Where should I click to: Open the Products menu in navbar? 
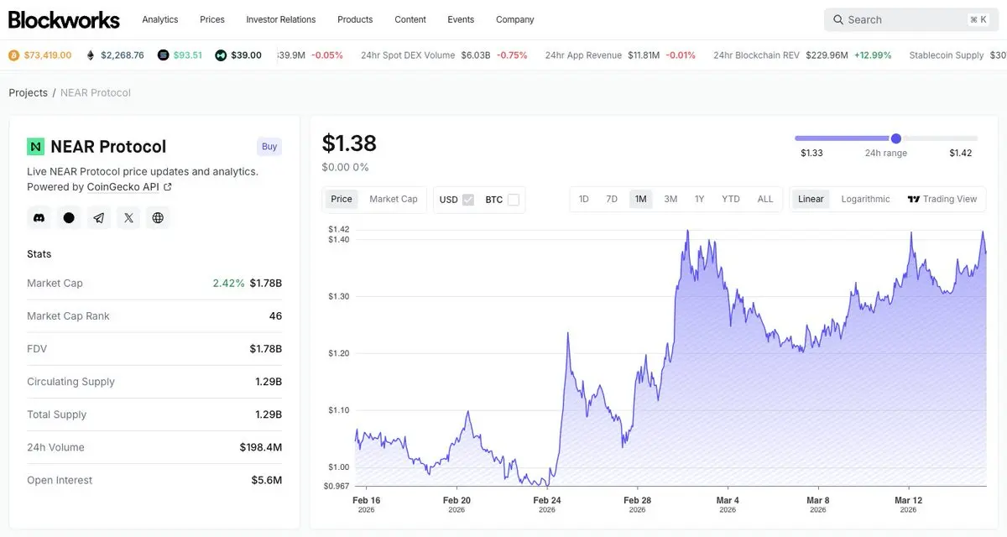355,19
